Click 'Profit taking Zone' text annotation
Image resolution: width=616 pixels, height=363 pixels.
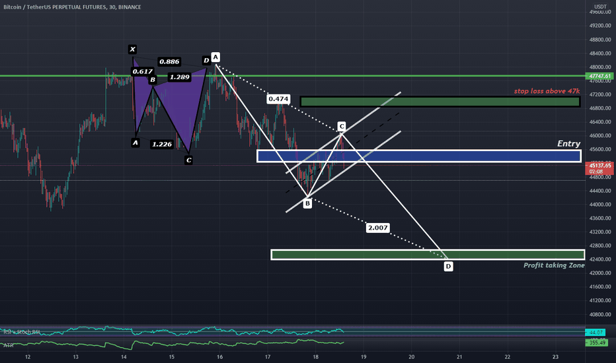[554, 265]
